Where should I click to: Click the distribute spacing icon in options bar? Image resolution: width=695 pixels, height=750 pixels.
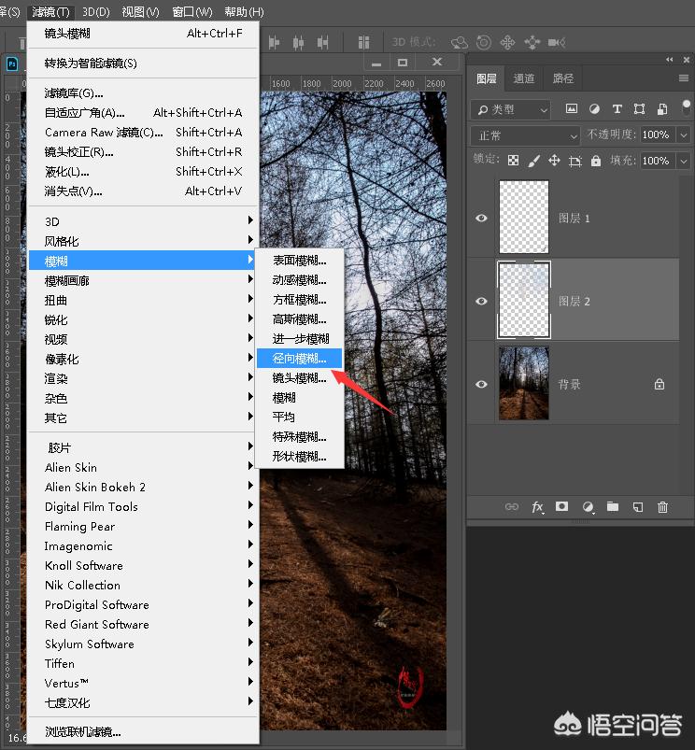[364, 43]
